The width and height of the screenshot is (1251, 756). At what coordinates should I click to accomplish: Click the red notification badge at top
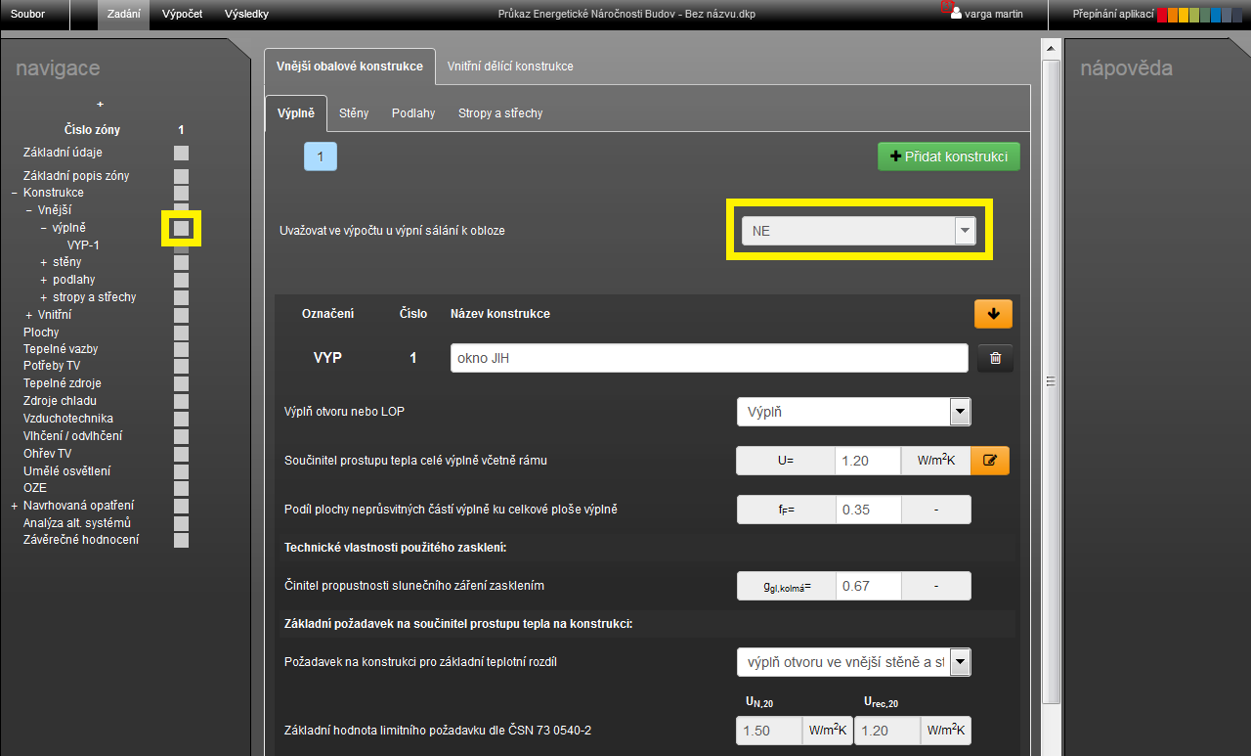point(946,6)
